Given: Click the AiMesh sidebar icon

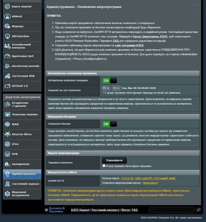Looking at the screenshot, I should 7,16.
